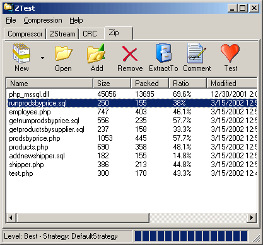Sort by the Modified column header
Viewport: 263px width, 245px height.
[232, 84]
